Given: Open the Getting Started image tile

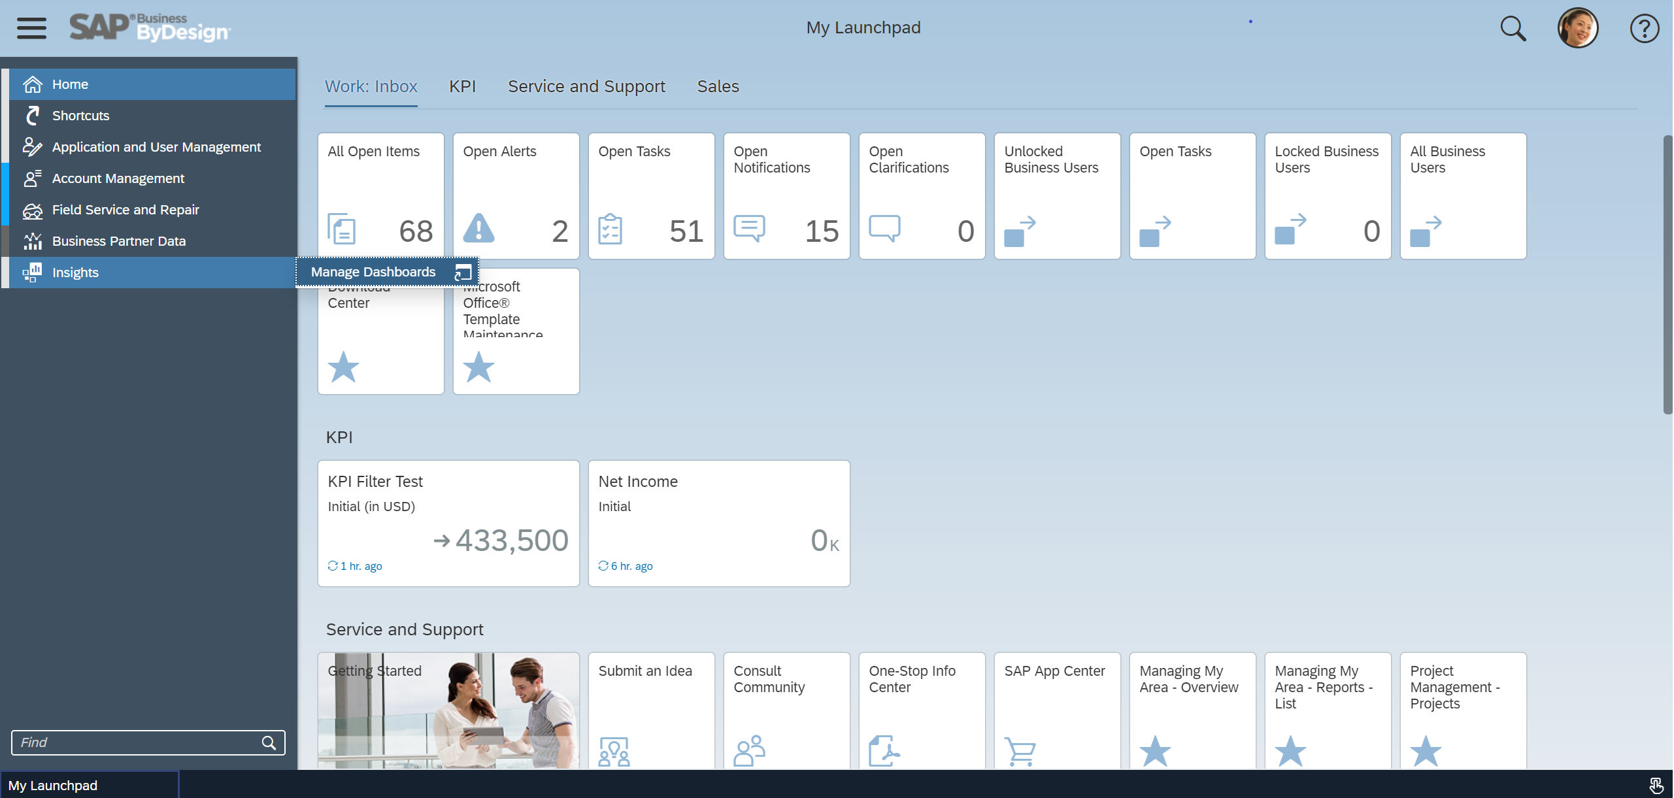Looking at the screenshot, I should point(448,710).
